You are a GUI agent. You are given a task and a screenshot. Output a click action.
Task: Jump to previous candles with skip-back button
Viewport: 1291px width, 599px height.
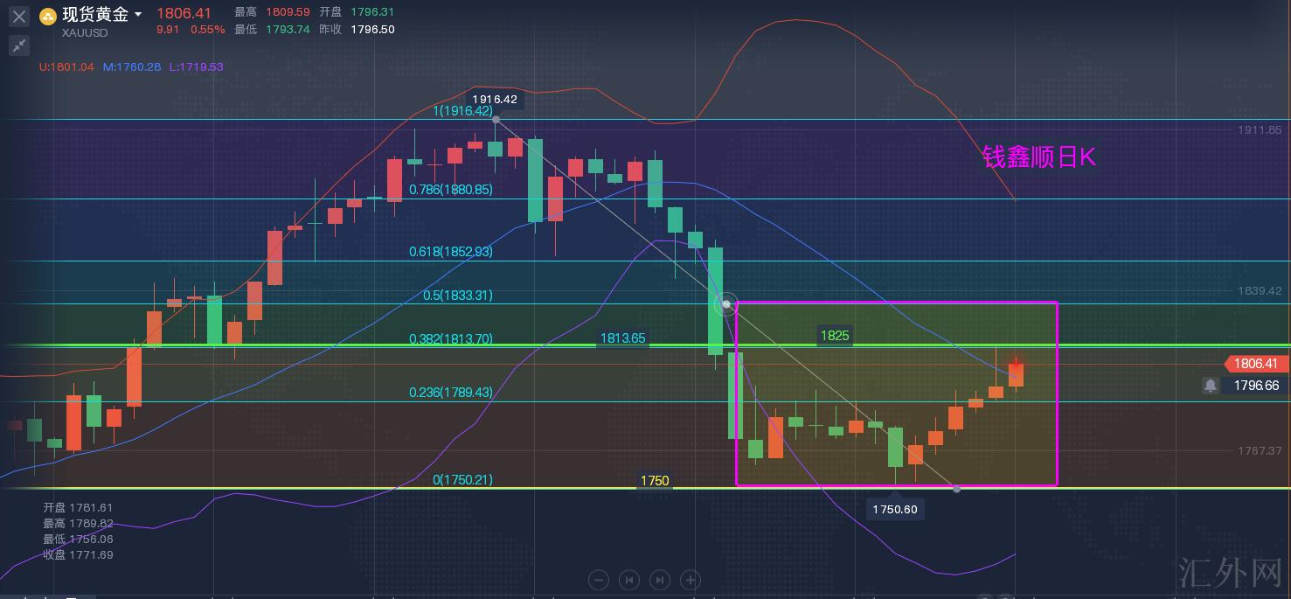point(629,579)
